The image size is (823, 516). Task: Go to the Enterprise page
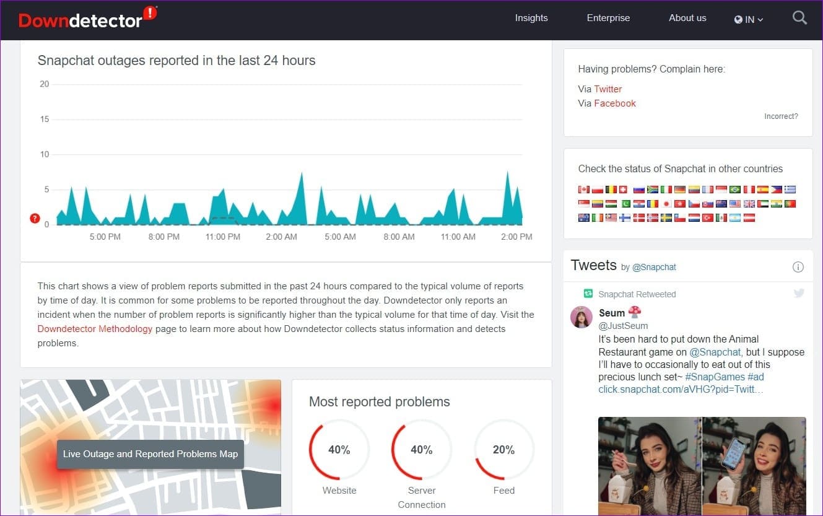[x=608, y=18]
